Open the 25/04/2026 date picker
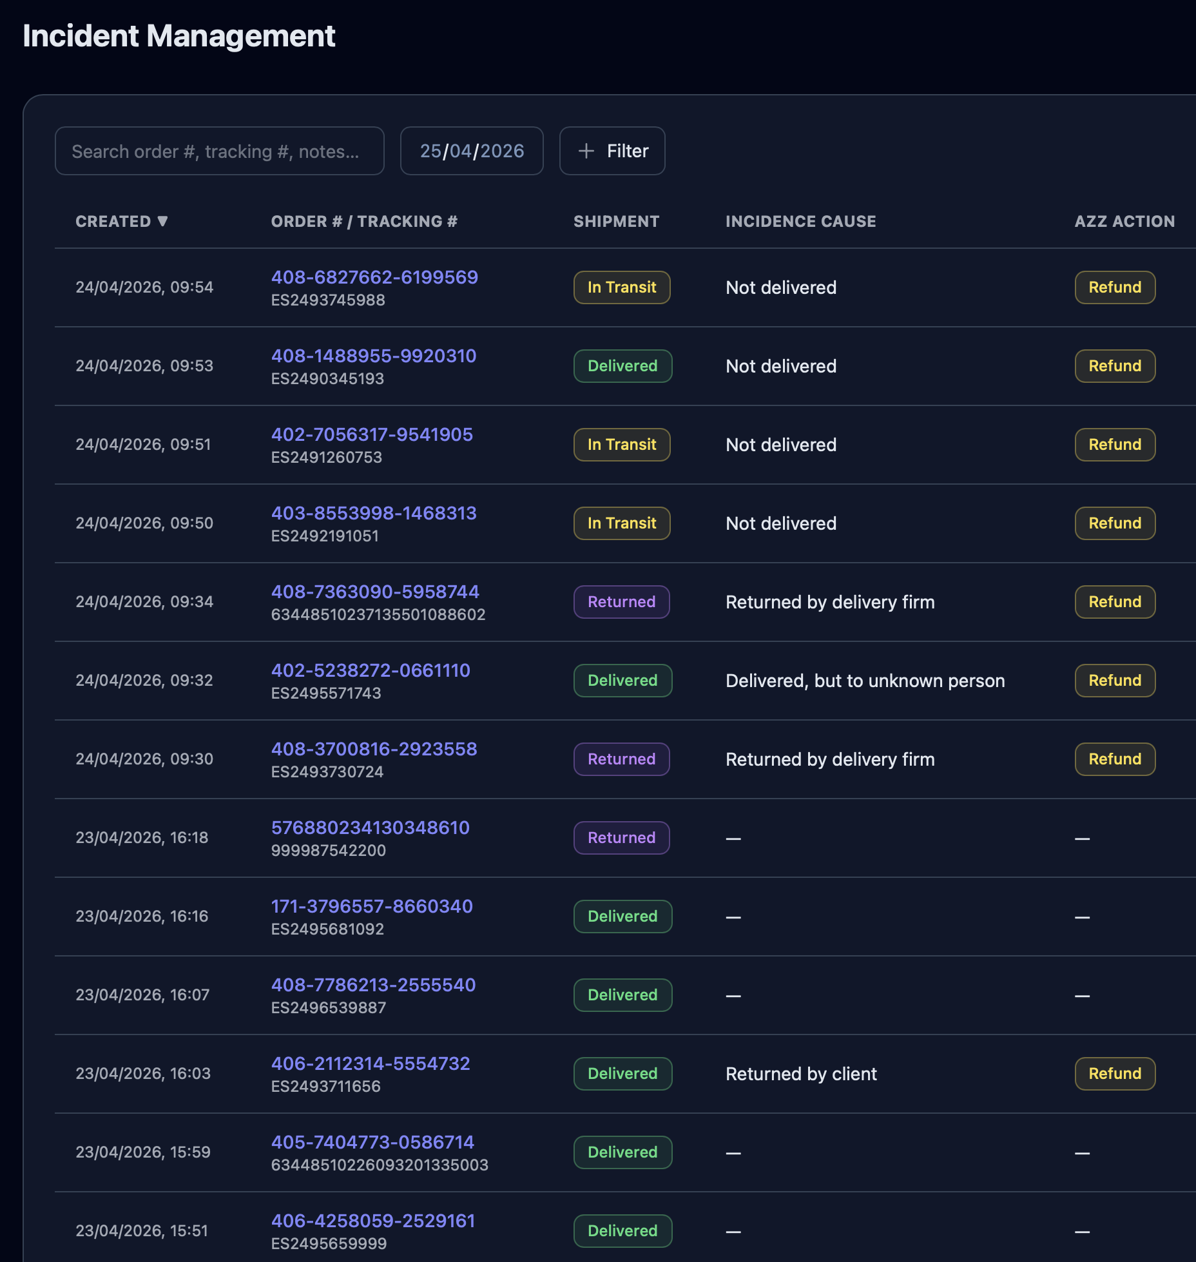Image resolution: width=1196 pixels, height=1262 pixels. [471, 151]
